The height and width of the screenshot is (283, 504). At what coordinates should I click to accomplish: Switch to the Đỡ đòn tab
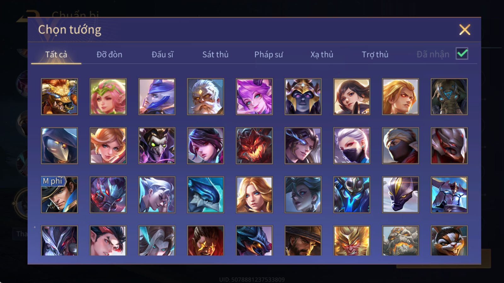pos(109,54)
